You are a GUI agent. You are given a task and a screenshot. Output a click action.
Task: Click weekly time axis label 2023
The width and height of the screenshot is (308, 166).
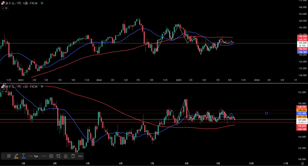click(21, 80)
